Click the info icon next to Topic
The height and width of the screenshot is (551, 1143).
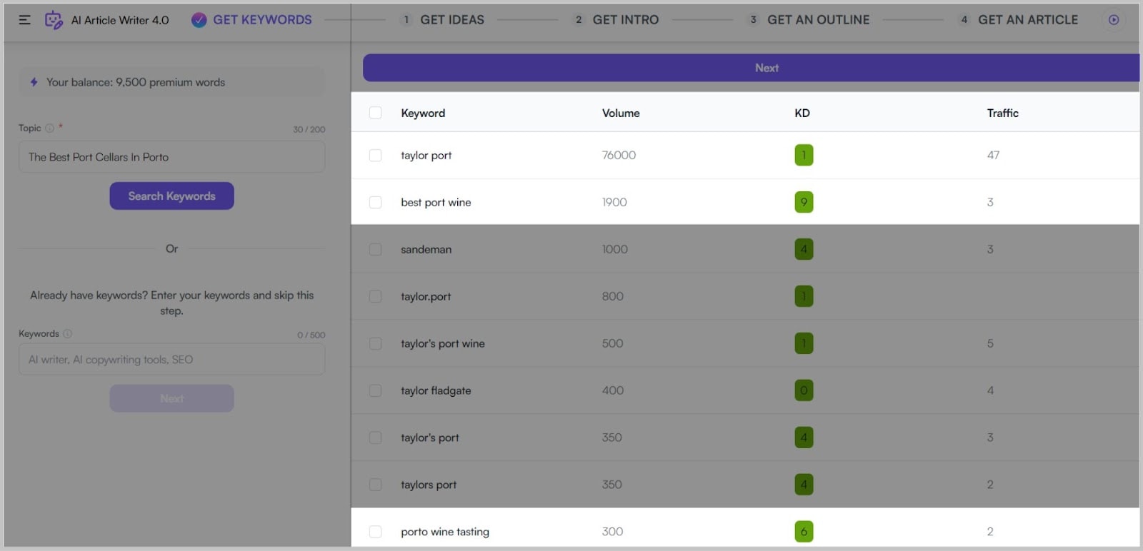click(50, 128)
